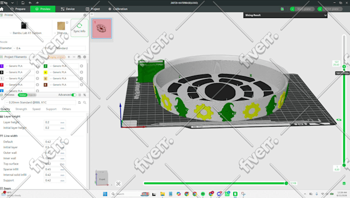Switch to the Prepare tab
Image resolution: width=350 pixels, height=198 pixels.
(18, 9)
